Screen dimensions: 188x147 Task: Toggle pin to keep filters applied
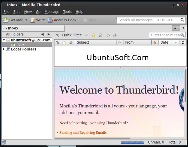57,35
